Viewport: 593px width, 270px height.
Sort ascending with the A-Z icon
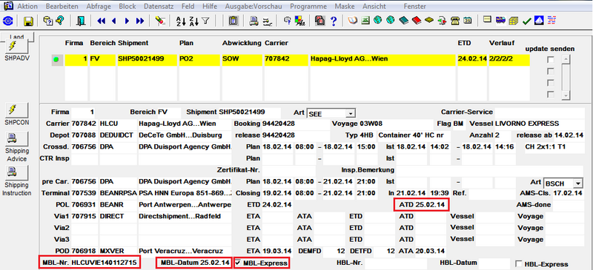coord(181,21)
